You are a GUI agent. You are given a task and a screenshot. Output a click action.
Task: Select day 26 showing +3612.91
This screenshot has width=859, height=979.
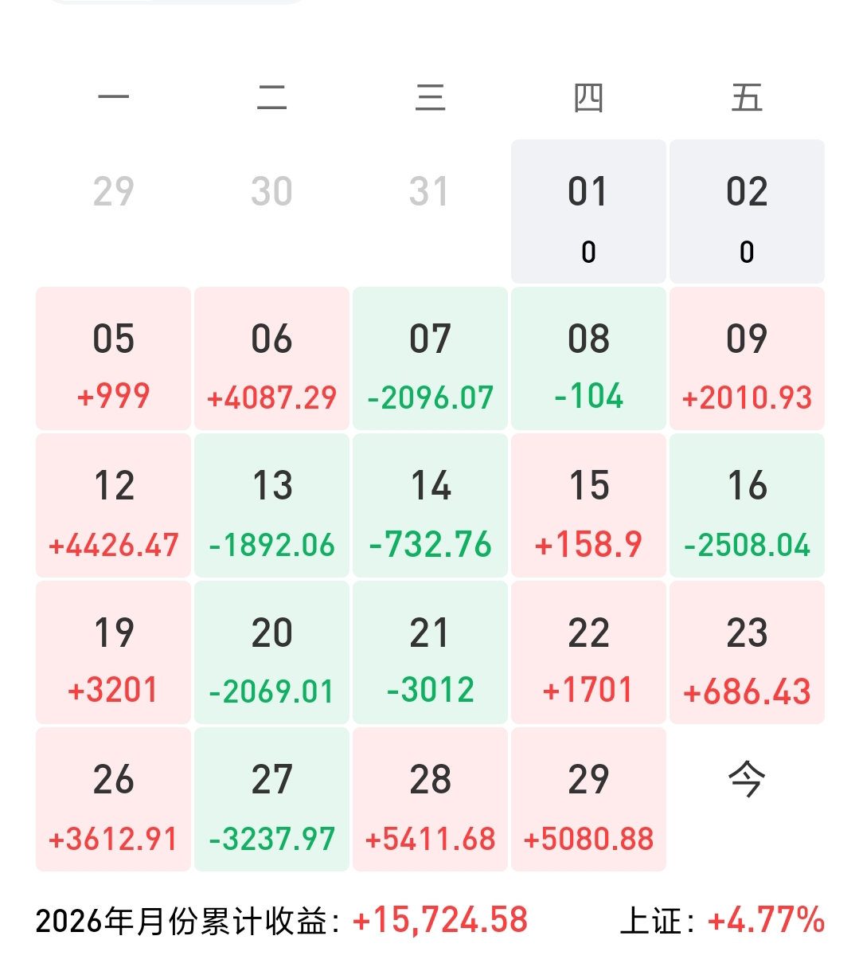(x=113, y=799)
